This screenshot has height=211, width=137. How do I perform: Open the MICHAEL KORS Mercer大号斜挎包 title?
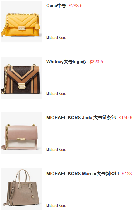coord(83,174)
